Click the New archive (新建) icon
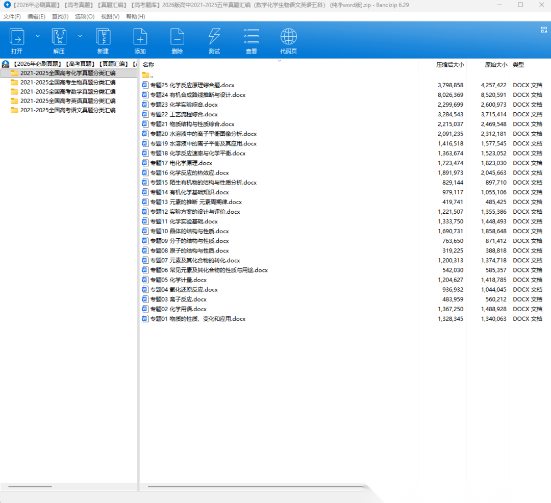Screen dimensions: 551x503 click(x=103, y=37)
